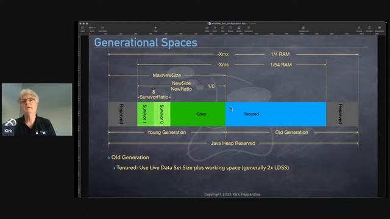Select the 'SurvivorRatio' label

154,97
